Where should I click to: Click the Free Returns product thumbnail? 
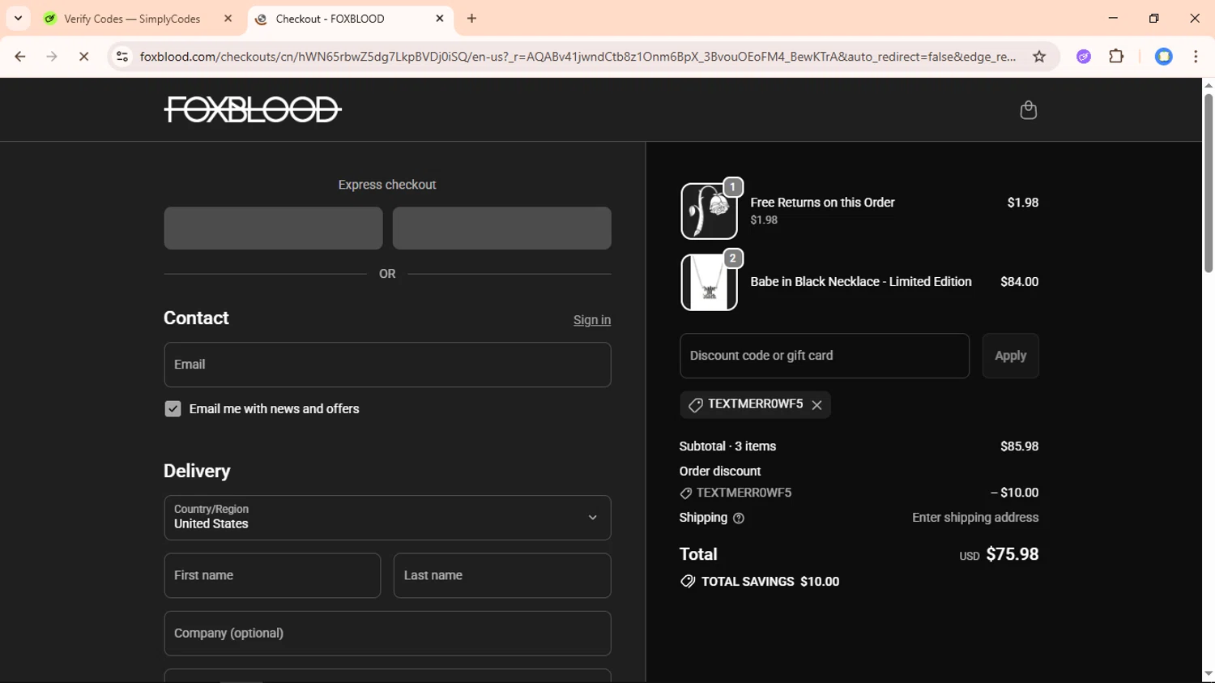pyautogui.click(x=709, y=211)
